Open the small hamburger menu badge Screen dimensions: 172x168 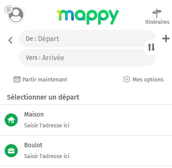pyautogui.click(x=9, y=10)
